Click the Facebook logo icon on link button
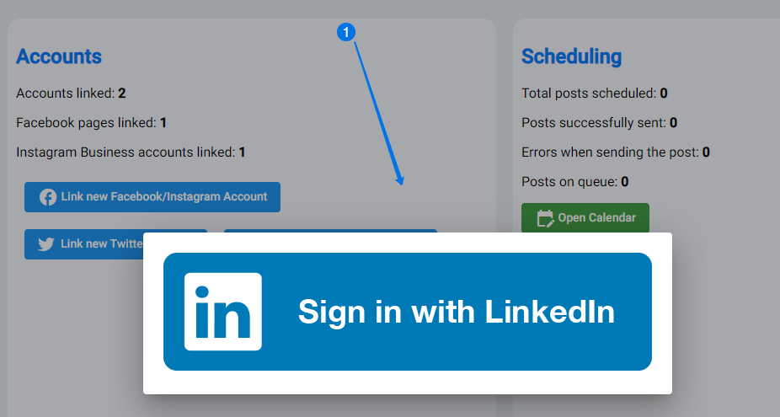Viewport: 780px width, 417px height. [48, 197]
